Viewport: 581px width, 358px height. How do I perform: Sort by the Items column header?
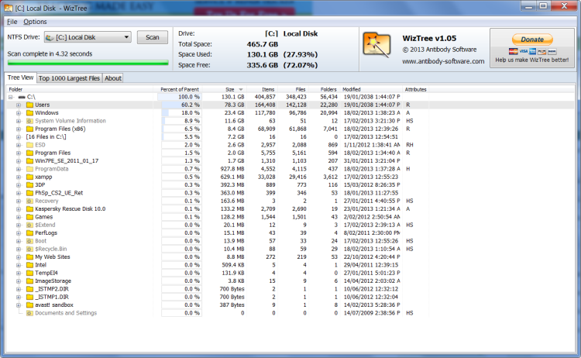click(x=262, y=89)
